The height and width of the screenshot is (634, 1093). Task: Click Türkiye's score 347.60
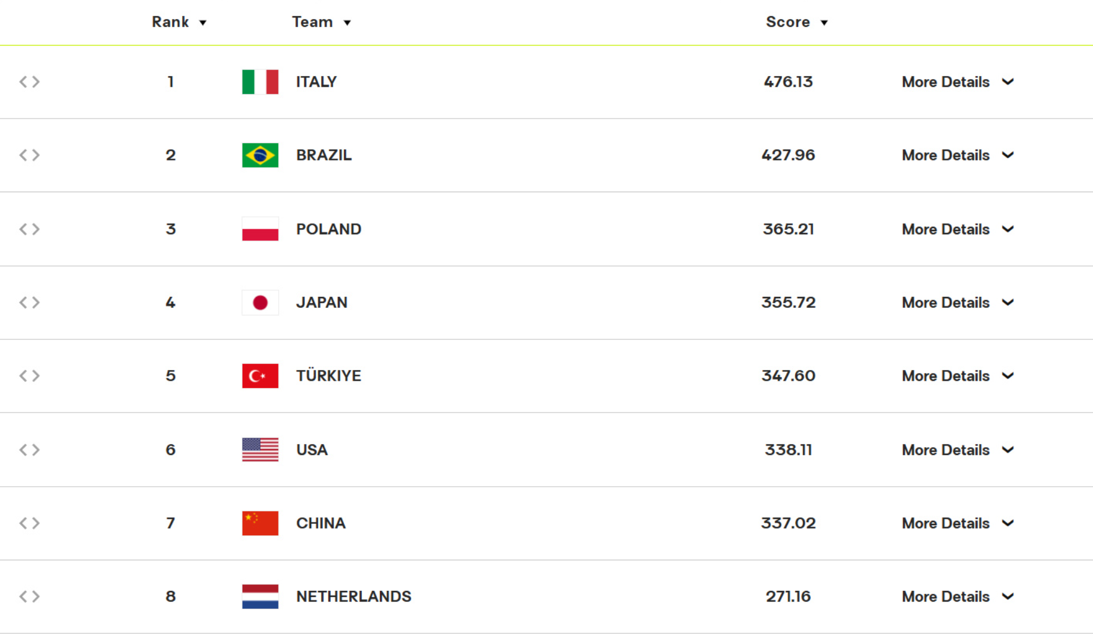tap(788, 376)
